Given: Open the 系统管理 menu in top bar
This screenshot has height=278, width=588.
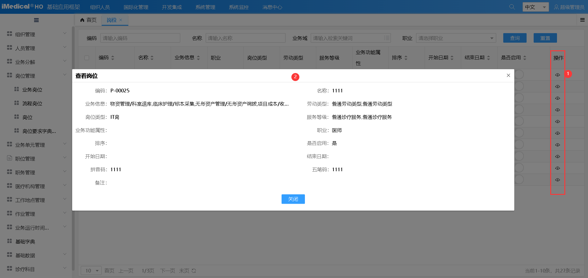Looking at the screenshot, I should [205, 6].
